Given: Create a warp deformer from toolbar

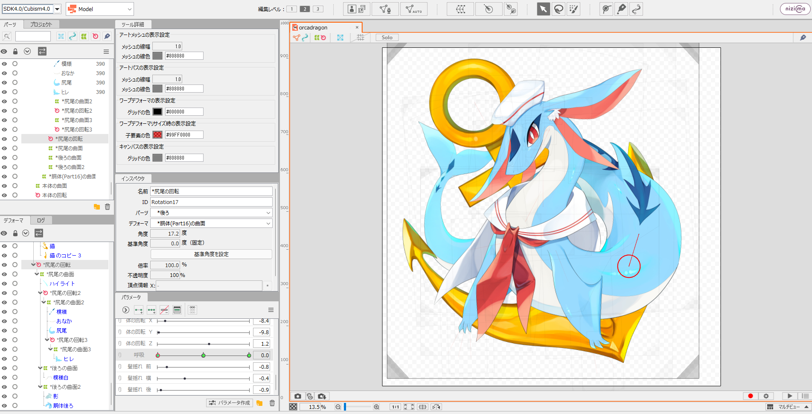Looking at the screenshot, I should (x=460, y=9).
